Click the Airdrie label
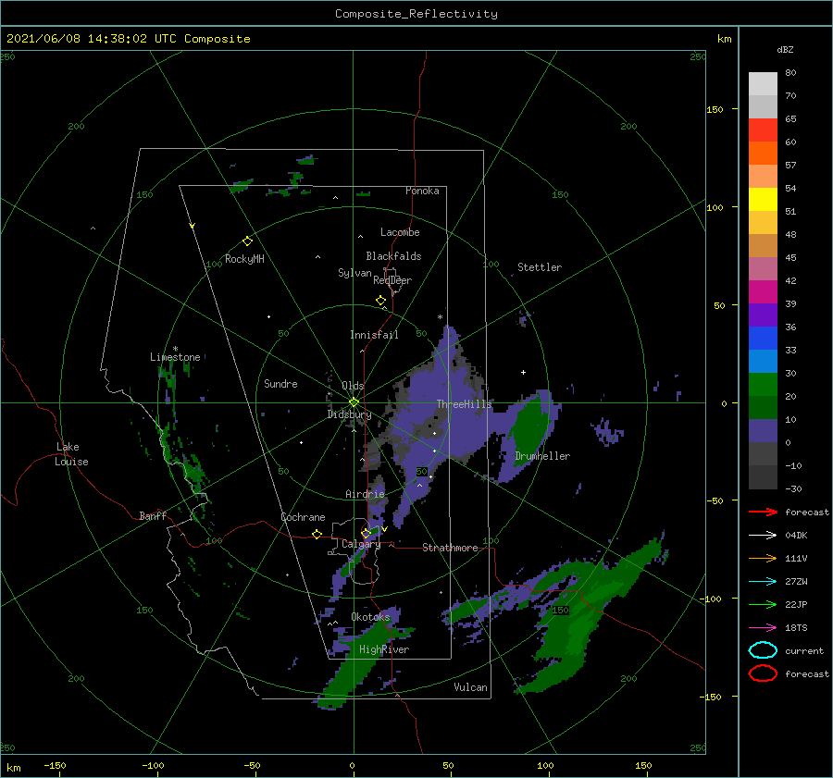Screen dimensions: 833x778 click(x=365, y=494)
